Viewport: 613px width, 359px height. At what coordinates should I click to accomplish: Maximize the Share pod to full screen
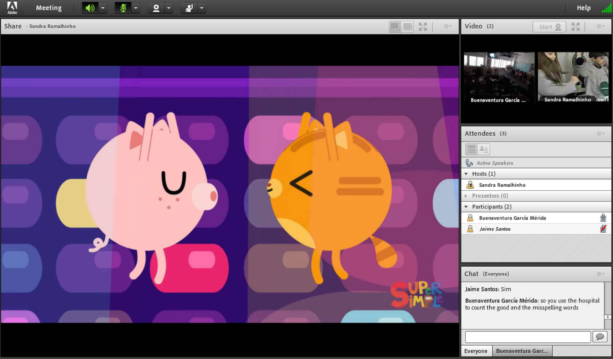point(423,27)
